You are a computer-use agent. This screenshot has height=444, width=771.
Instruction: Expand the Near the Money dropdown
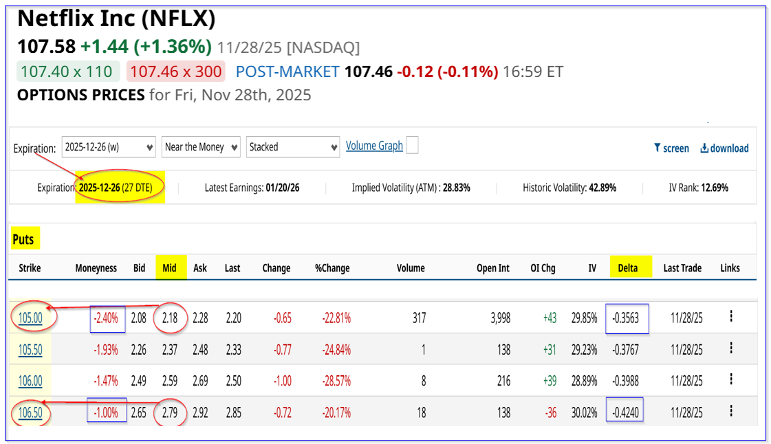pyautogui.click(x=202, y=147)
